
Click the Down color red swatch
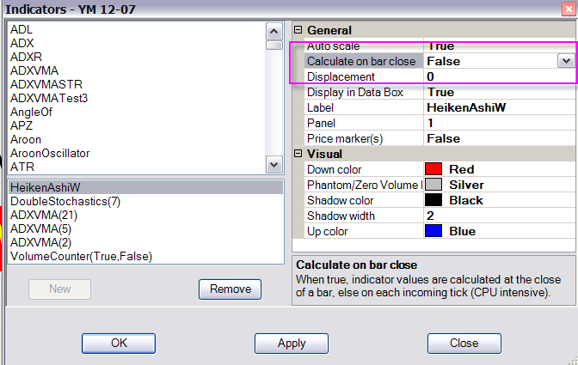coord(434,169)
